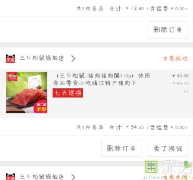193x180 pixels.
Task: Tap the x2 quantity indicator
Action: pos(186,91)
